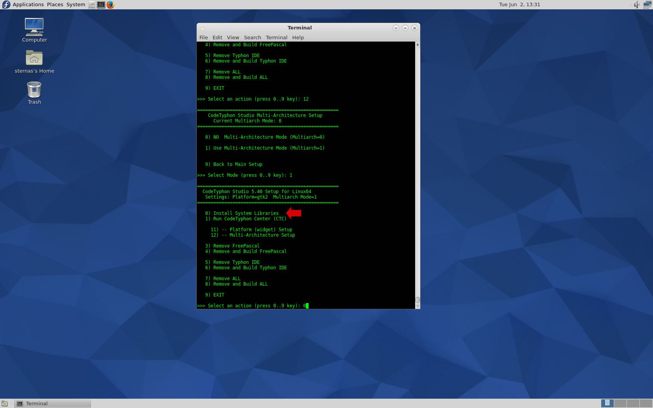The width and height of the screenshot is (653, 408).
Task: Click the upper '7) Remove ALL' line
Action: tap(223, 72)
